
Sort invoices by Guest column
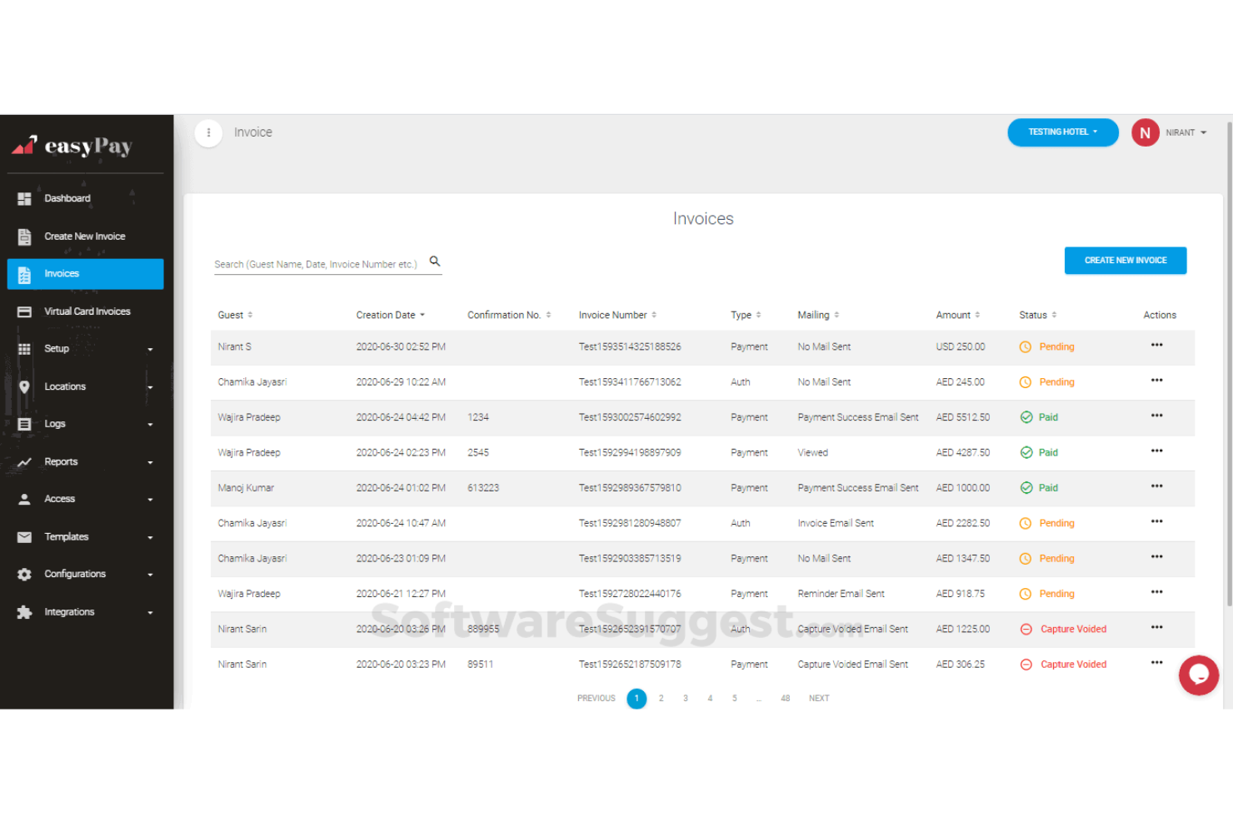[x=235, y=315]
